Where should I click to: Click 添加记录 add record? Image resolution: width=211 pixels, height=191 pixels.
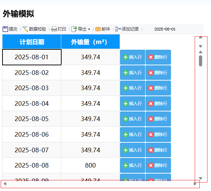coord(127,29)
